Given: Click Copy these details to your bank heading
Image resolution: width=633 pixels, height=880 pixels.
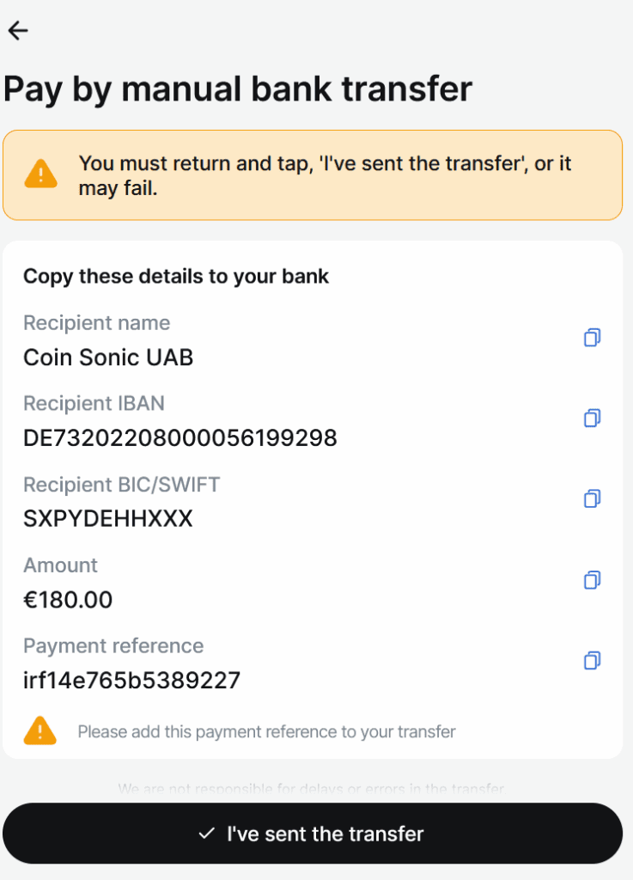Looking at the screenshot, I should tap(176, 277).
